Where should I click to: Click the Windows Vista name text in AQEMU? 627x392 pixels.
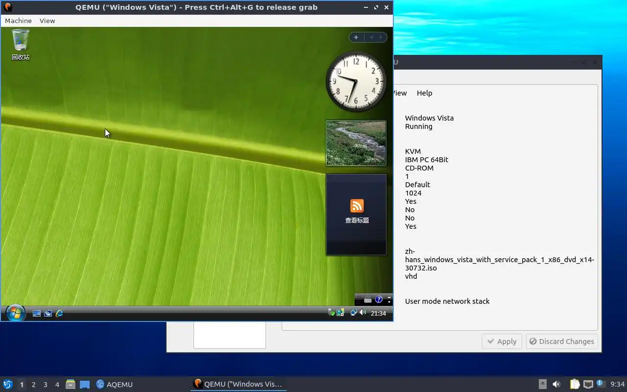point(429,118)
